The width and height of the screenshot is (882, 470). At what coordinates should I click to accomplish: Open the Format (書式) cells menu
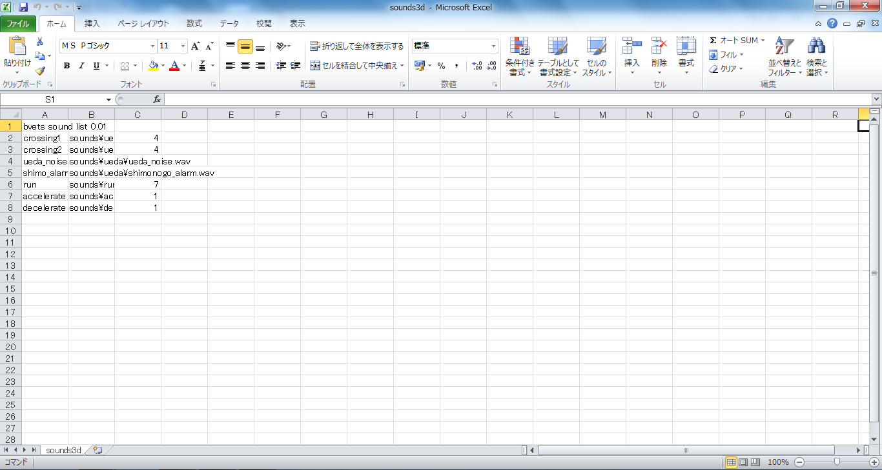pyautogui.click(x=686, y=57)
